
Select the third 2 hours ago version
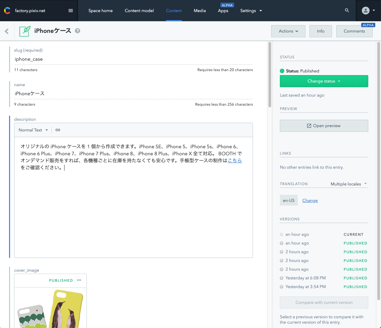click(x=282, y=269)
